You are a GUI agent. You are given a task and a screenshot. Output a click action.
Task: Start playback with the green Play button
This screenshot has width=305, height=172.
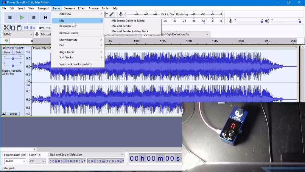click(x=22, y=18)
